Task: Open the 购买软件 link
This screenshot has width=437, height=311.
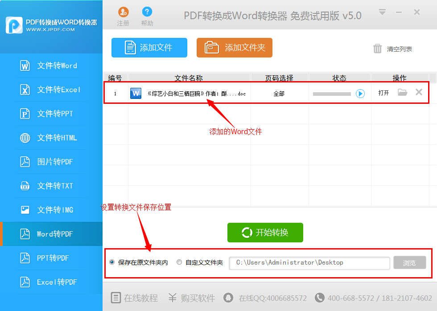Action: (x=198, y=298)
